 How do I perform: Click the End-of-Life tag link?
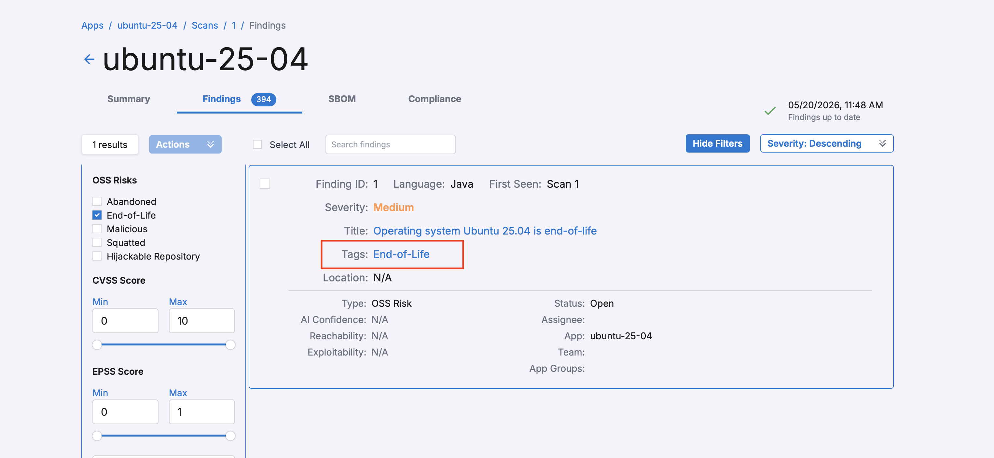click(401, 254)
